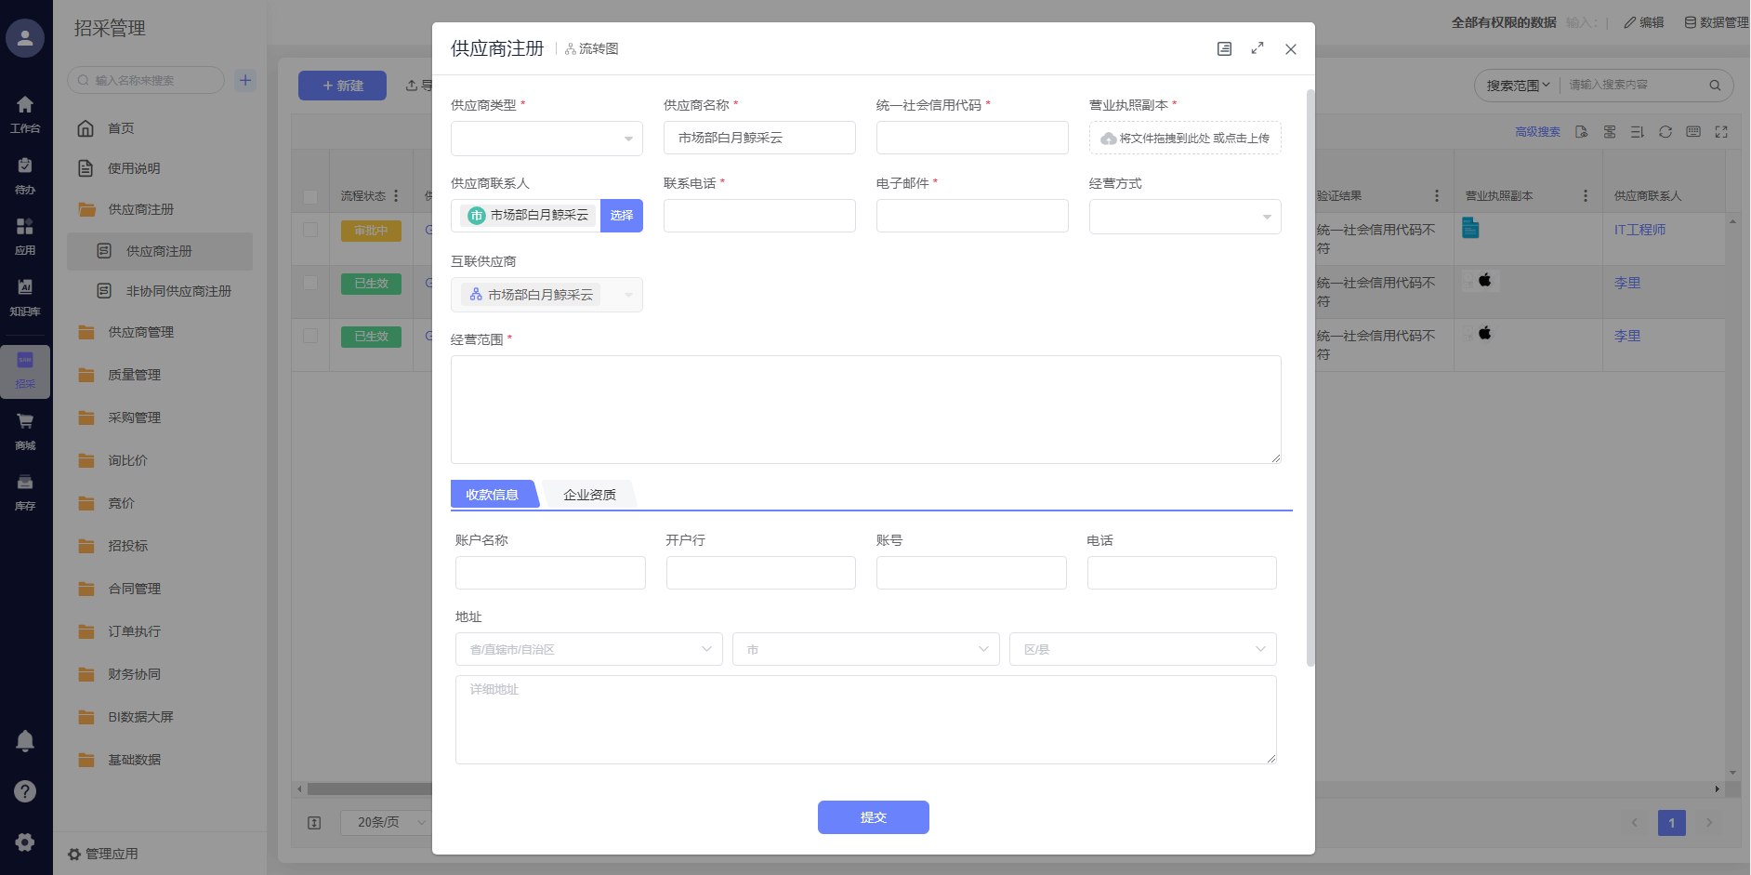Image resolution: width=1751 pixels, height=875 pixels.
Task: Open the 经营方式 dropdown
Action: coord(1184,217)
